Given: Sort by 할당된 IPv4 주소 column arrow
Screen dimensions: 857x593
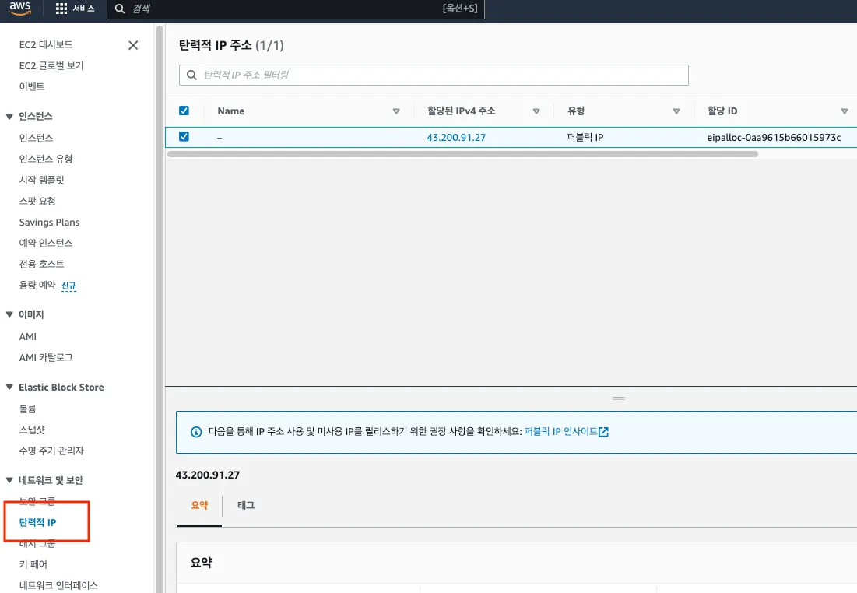Looking at the screenshot, I should pyautogui.click(x=536, y=111).
